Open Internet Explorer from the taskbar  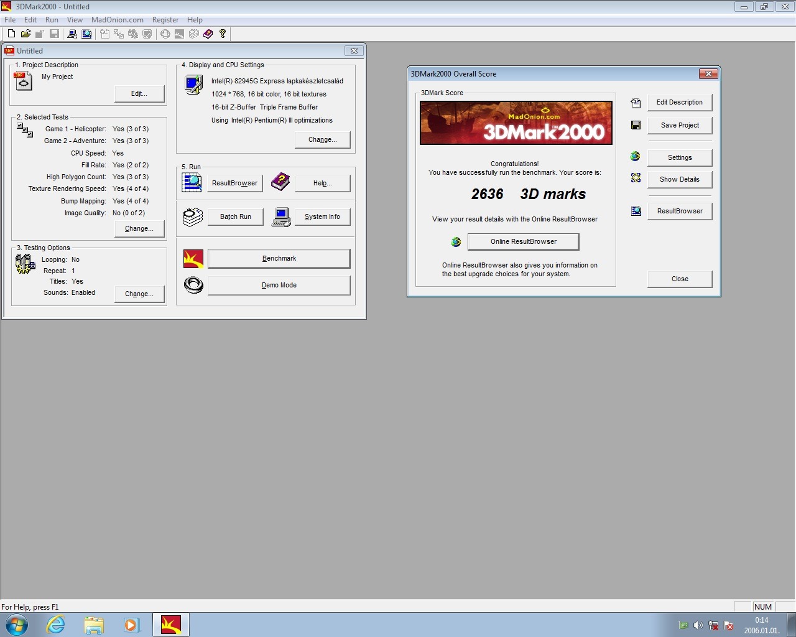click(x=56, y=625)
